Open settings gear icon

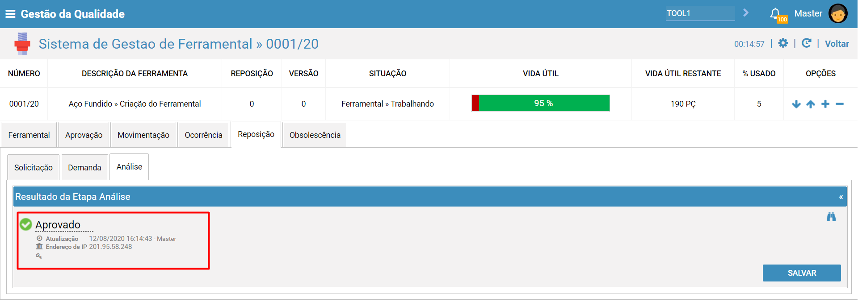pos(783,43)
